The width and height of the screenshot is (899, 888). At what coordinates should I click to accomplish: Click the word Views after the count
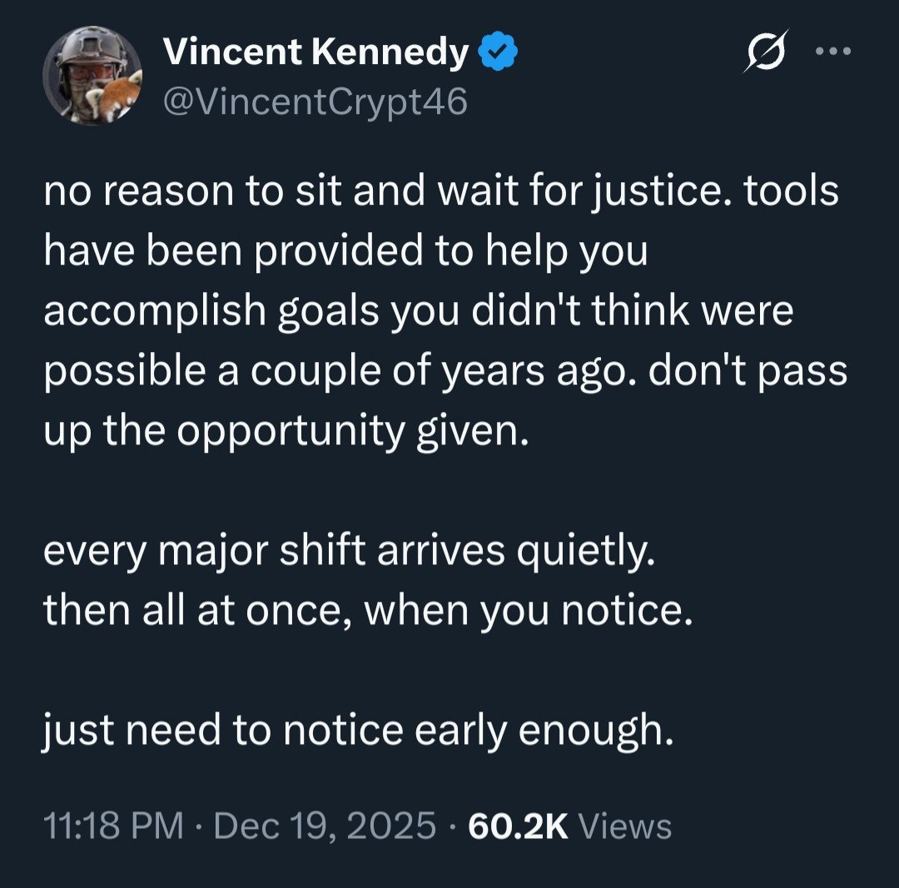tap(624, 826)
